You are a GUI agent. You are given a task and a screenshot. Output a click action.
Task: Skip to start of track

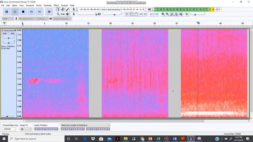tap(31, 12)
